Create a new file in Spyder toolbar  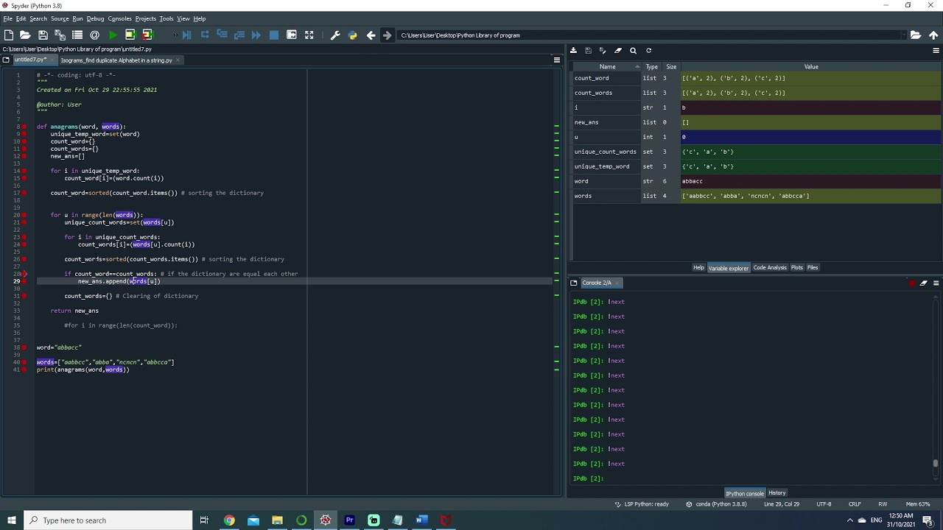(x=9, y=35)
